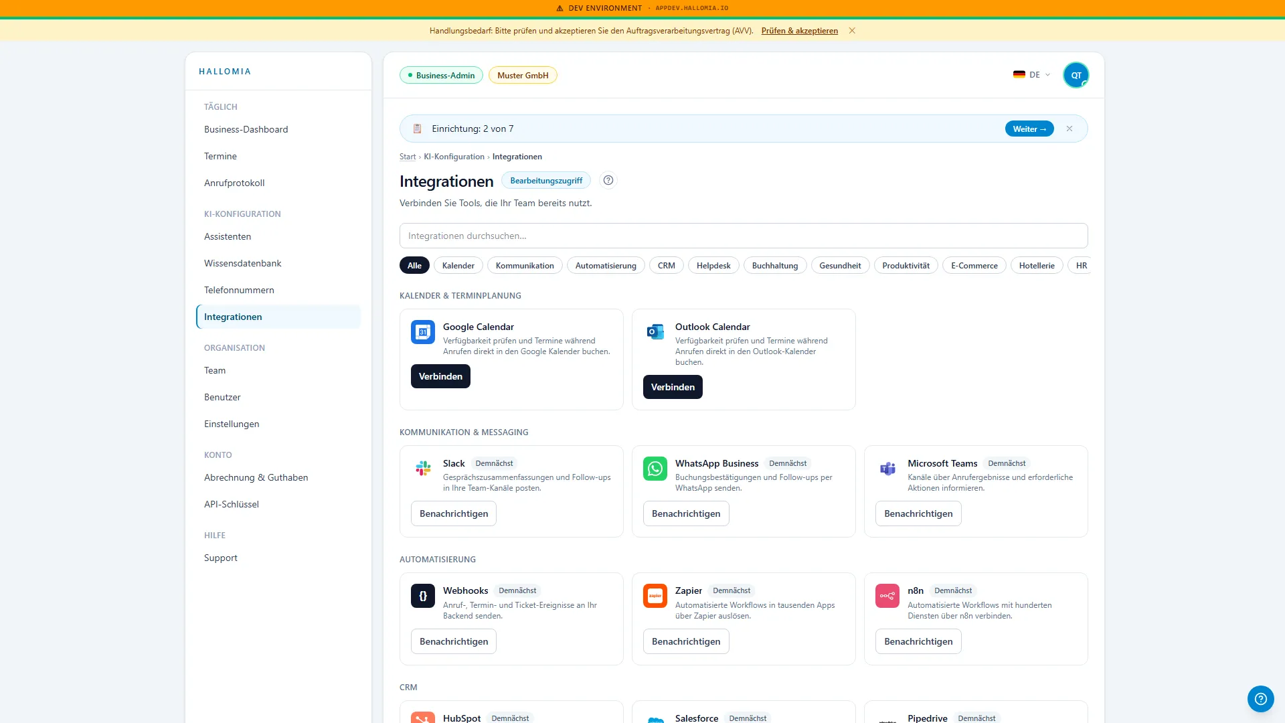Click Weiter in setup bar
This screenshot has width=1285, height=723.
[1029, 129]
